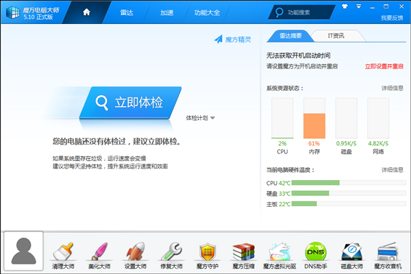Viewport: 411px width, 274px height.
Task: Click the CPU 42℃ temperature bar
Action: point(349,183)
